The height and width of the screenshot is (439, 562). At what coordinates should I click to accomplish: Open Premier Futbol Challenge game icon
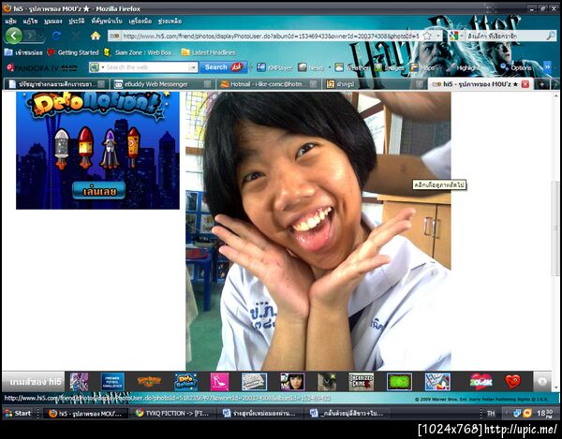[x=112, y=382]
